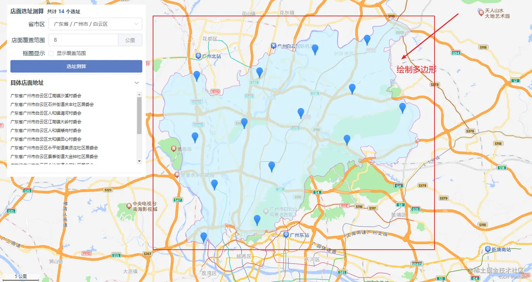Viewport: 532px width, 282px height.
Task: Click the 狮山镇 map label
Action: click(x=56, y=261)
